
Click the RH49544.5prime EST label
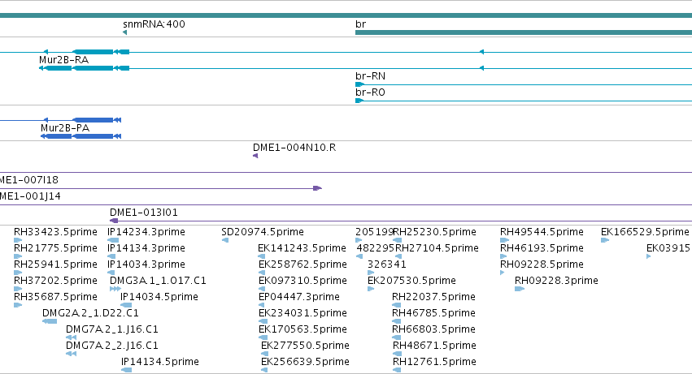point(542,232)
